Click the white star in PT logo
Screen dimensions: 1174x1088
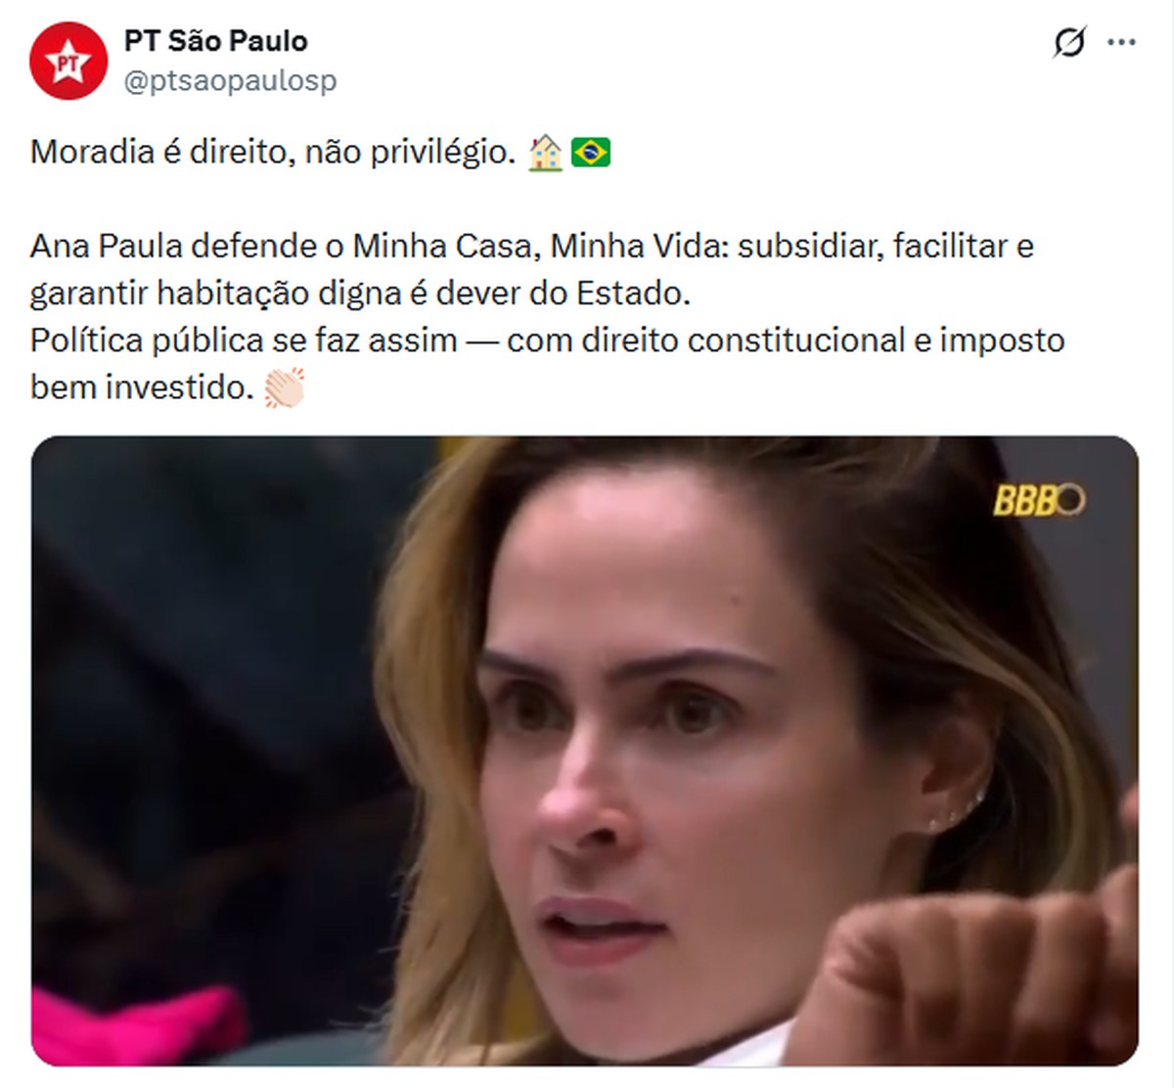point(68,63)
